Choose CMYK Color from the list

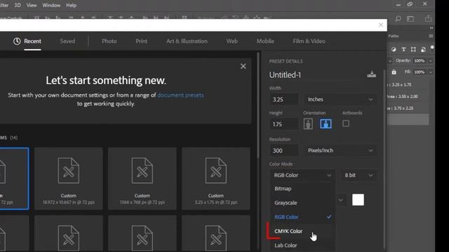(302, 231)
